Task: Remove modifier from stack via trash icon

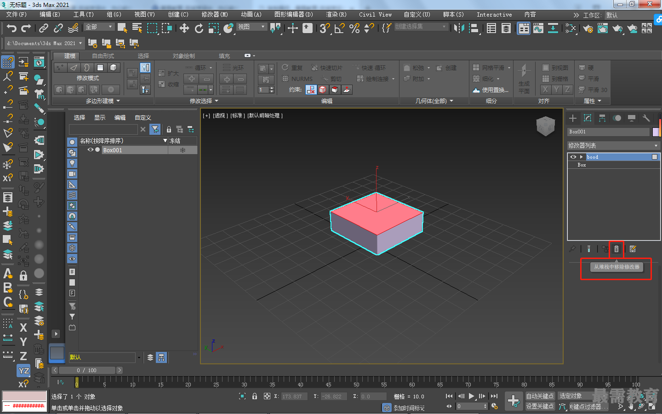Action: tap(616, 249)
